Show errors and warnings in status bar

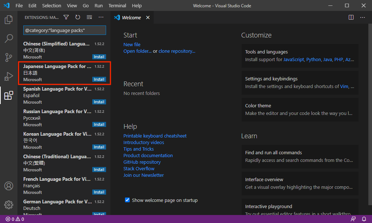(x=15, y=219)
